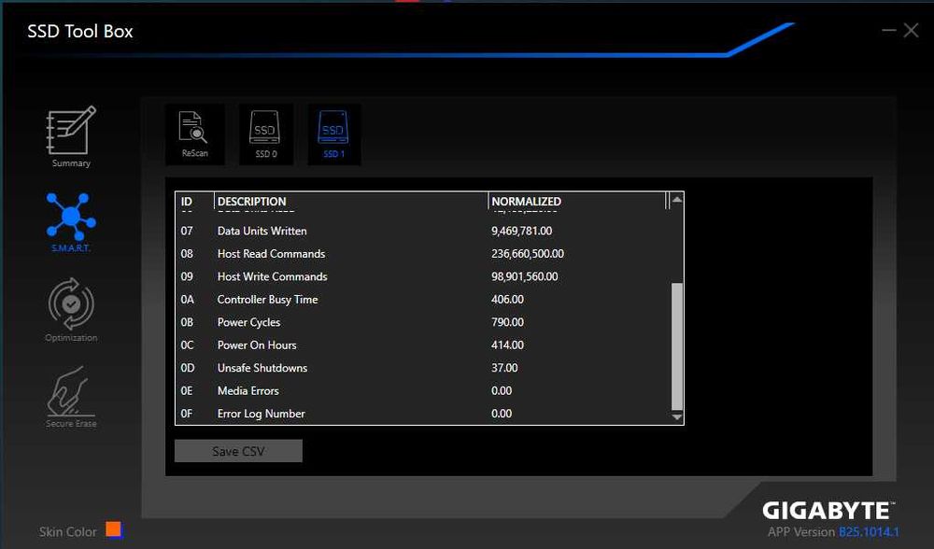Click the ReScan drives icon
Image resolution: width=934 pixels, height=549 pixels.
click(x=195, y=134)
